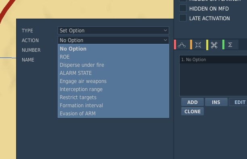Image resolution: width=247 pixels, height=159 pixels.
Task: Select the 1. No Option list entry
Action: tap(213, 59)
